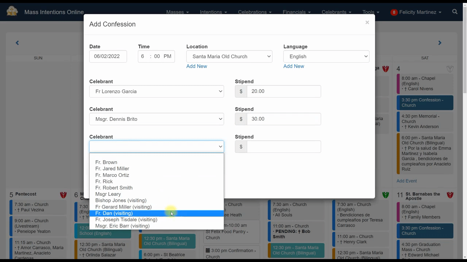Open the Financials menu
The width and height of the screenshot is (467, 262).
point(297,12)
